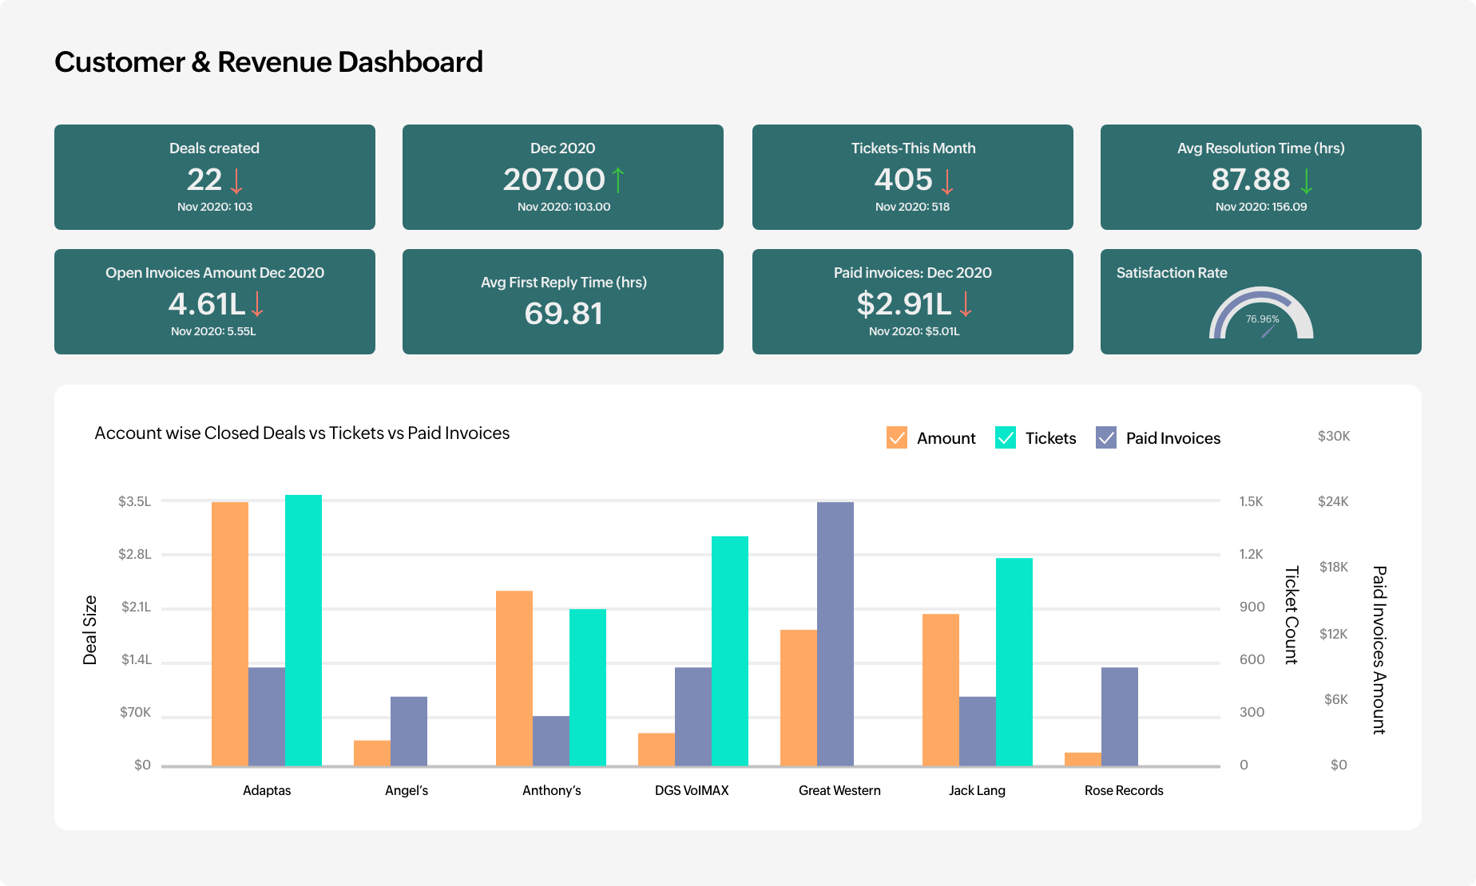Click the Jack Lang teal Tickets bar
The height and width of the screenshot is (886, 1476).
[x=1014, y=662]
